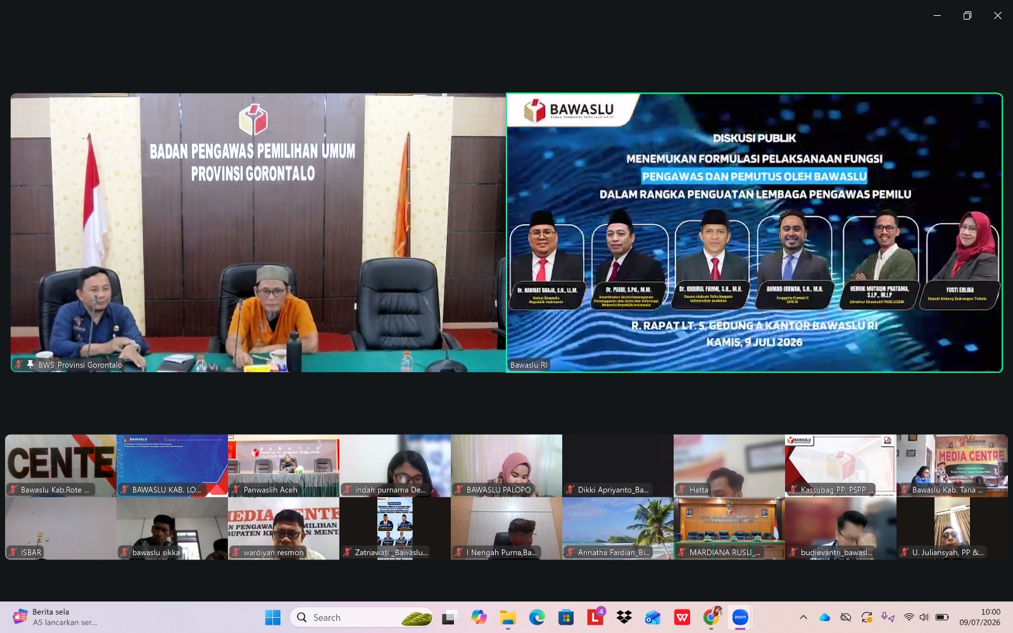The height and width of the screenshot is (633, 1013).
Task: Switch to Google Chrome in the taskbar
Action: click(x=711, y=617)
